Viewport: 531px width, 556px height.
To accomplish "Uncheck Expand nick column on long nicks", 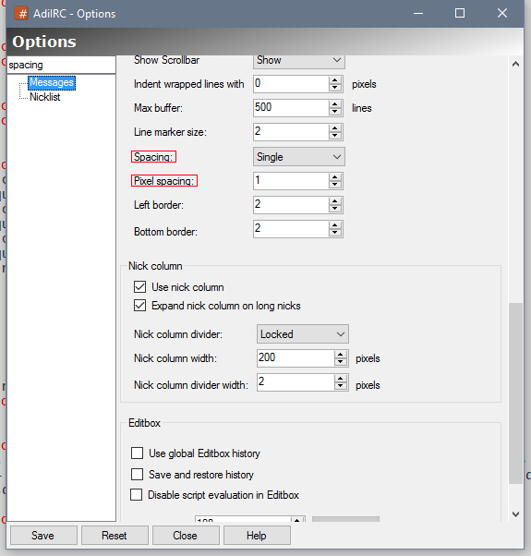I will point(139,306).
